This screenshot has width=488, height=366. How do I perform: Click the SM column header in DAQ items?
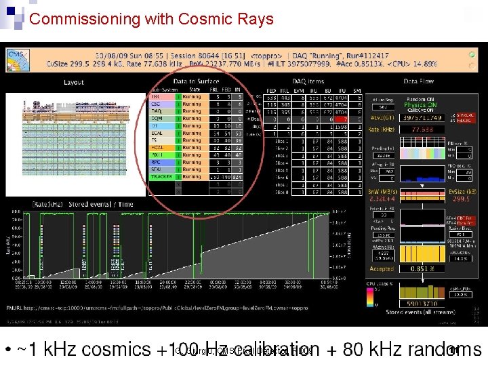coord(357,91)
